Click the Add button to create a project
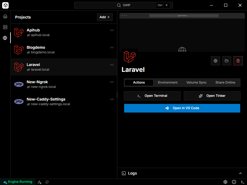This screenshot has width=247, height=185. [x=105, y=17]
